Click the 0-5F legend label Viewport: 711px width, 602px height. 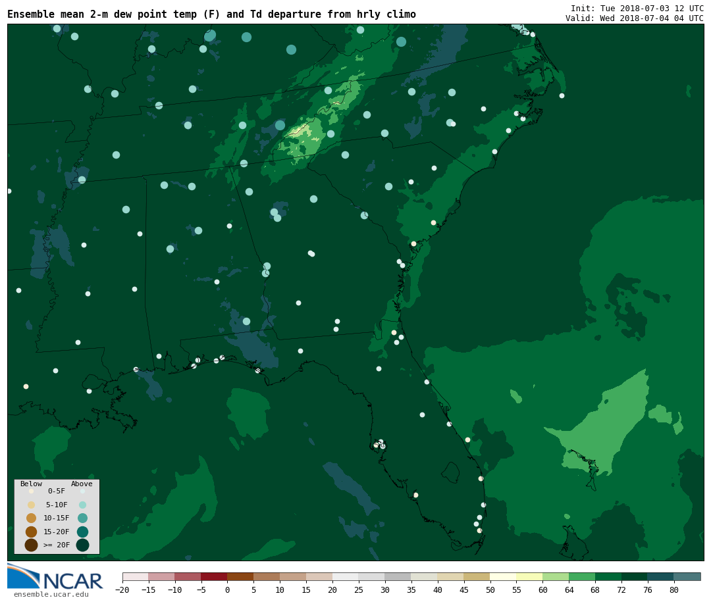[56, 491]
